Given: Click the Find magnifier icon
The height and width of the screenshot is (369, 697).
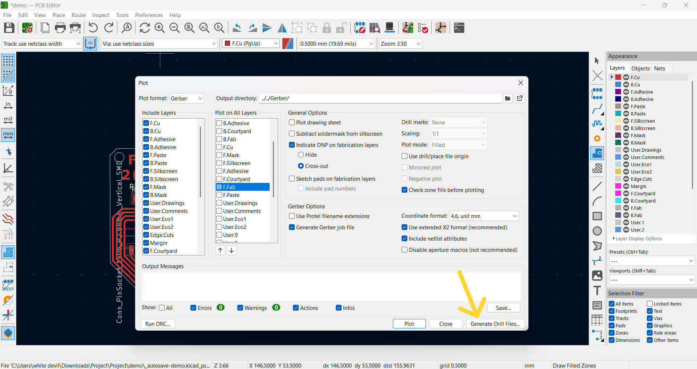Looking at the screenshot, I should 127,28.
